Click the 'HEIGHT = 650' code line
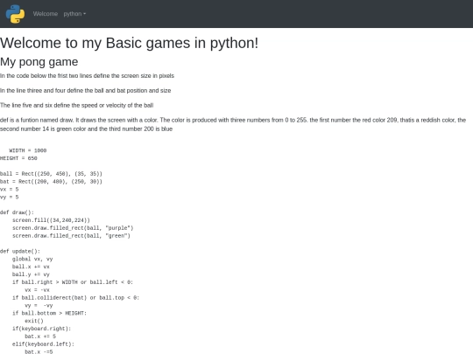 click(x=18, y=158)
